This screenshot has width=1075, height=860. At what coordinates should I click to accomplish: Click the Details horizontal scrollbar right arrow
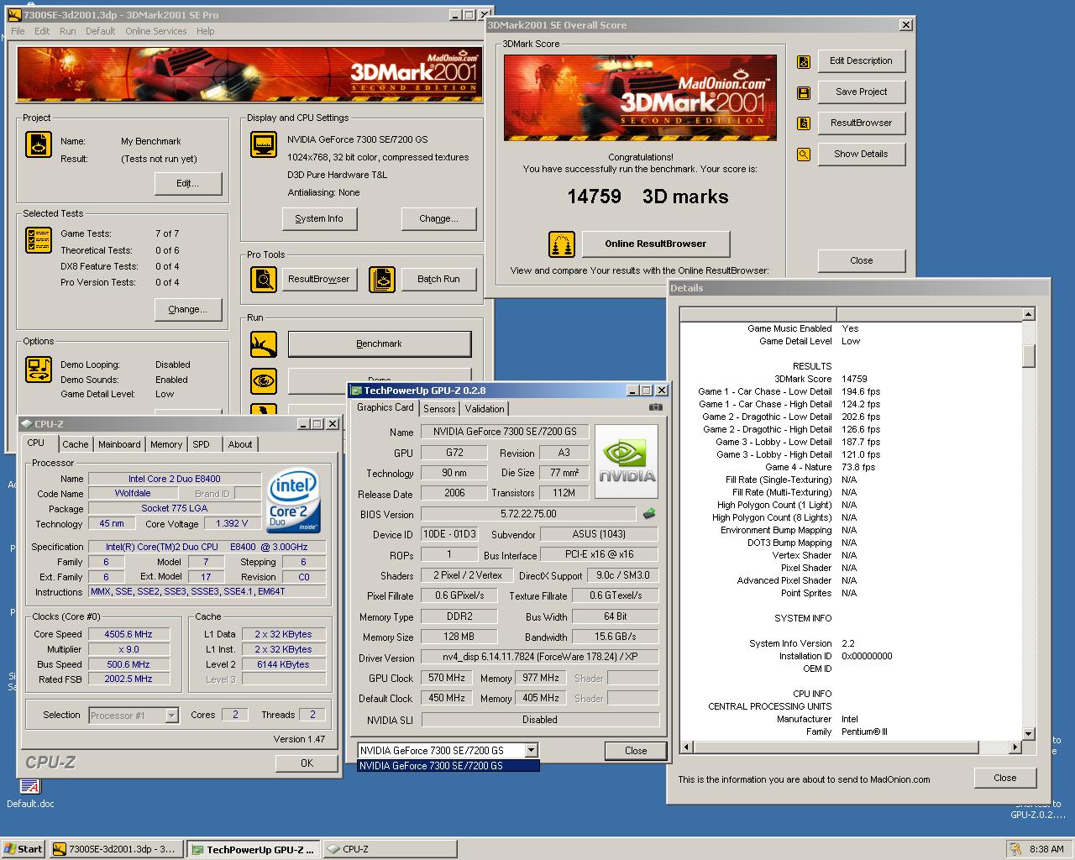click(1015, 747)
